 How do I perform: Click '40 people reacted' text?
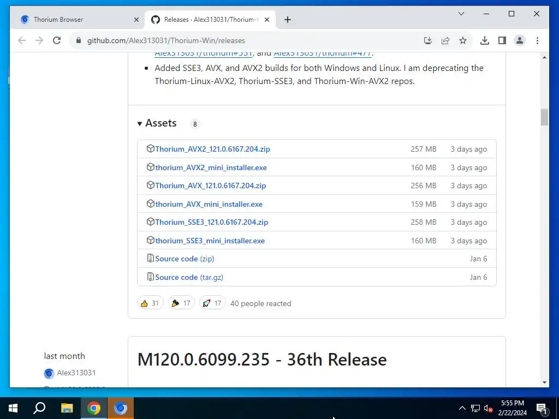click(260, 303)
